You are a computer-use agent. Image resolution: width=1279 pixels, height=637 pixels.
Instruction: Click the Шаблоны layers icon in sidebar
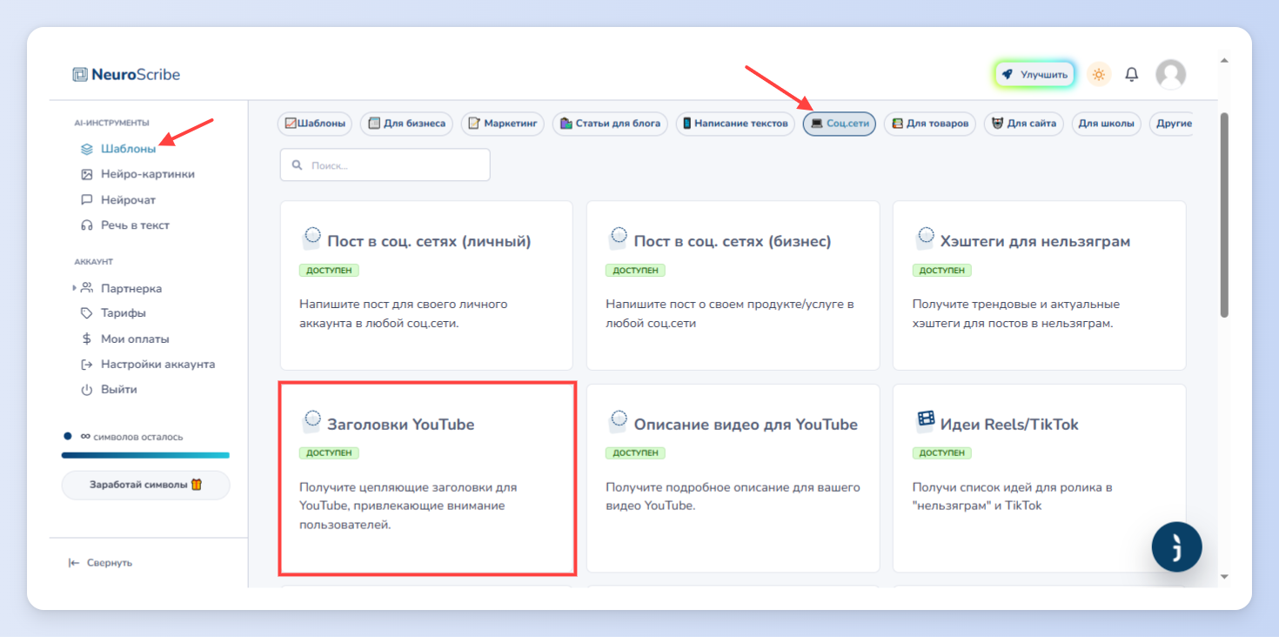coord(87,149)
